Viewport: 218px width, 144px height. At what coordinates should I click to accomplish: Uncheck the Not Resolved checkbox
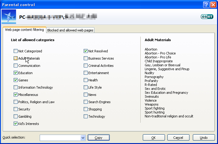click(86, 51)
